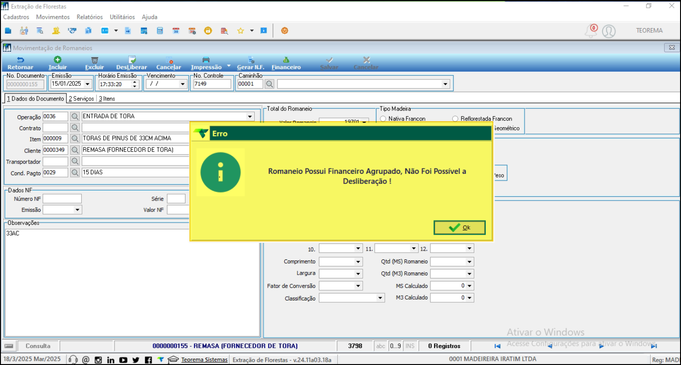The height and width of the screenshot is (365, 681).
Task: Click the calendar 30 icon in main toolbar
Action: (176, 31)
